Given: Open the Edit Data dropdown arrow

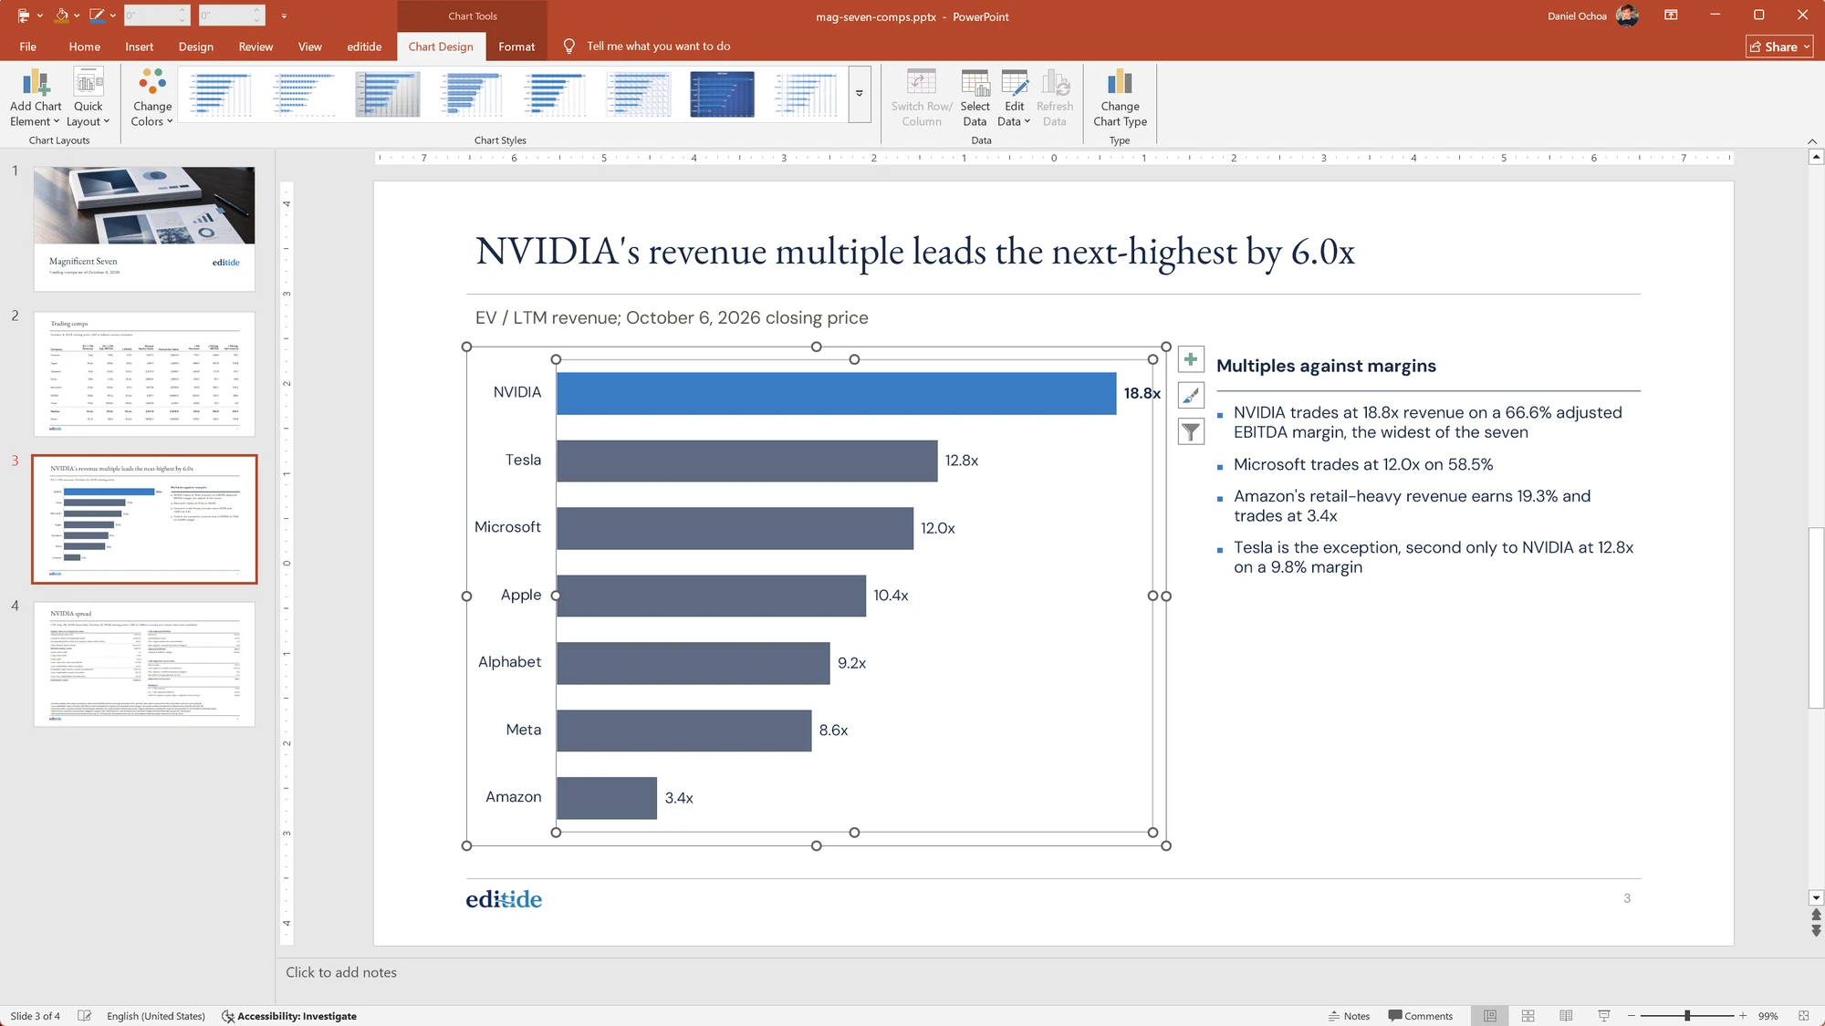Looking at the screenshot, I should point(1027,121).
